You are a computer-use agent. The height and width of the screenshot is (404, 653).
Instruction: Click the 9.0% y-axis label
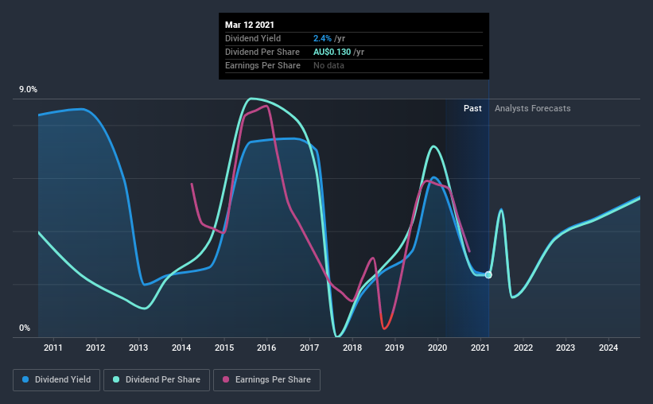[x=29, y=90]
